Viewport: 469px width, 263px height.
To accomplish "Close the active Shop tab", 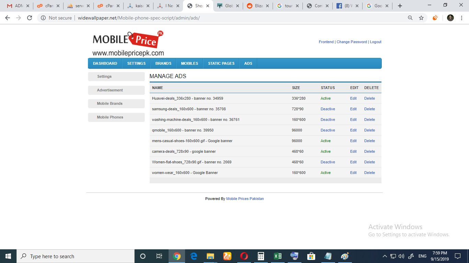I will [x=207, y=6].
